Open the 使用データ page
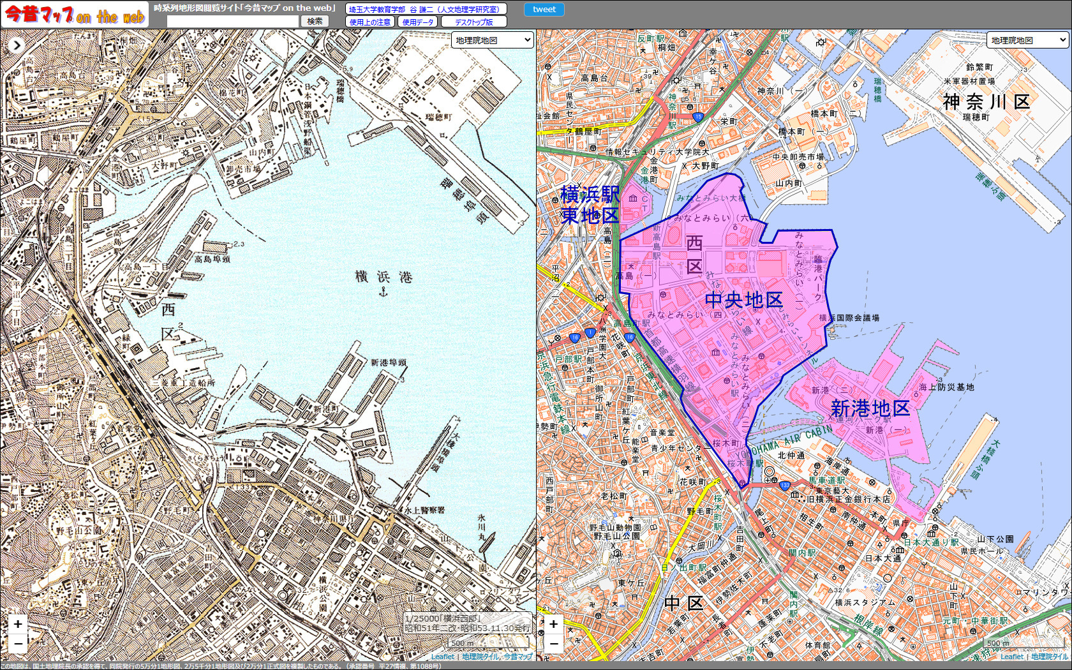The image size is (1072, 670). 418,22
